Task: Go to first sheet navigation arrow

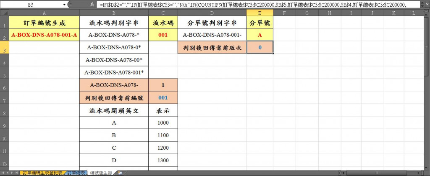Action: 3,173
